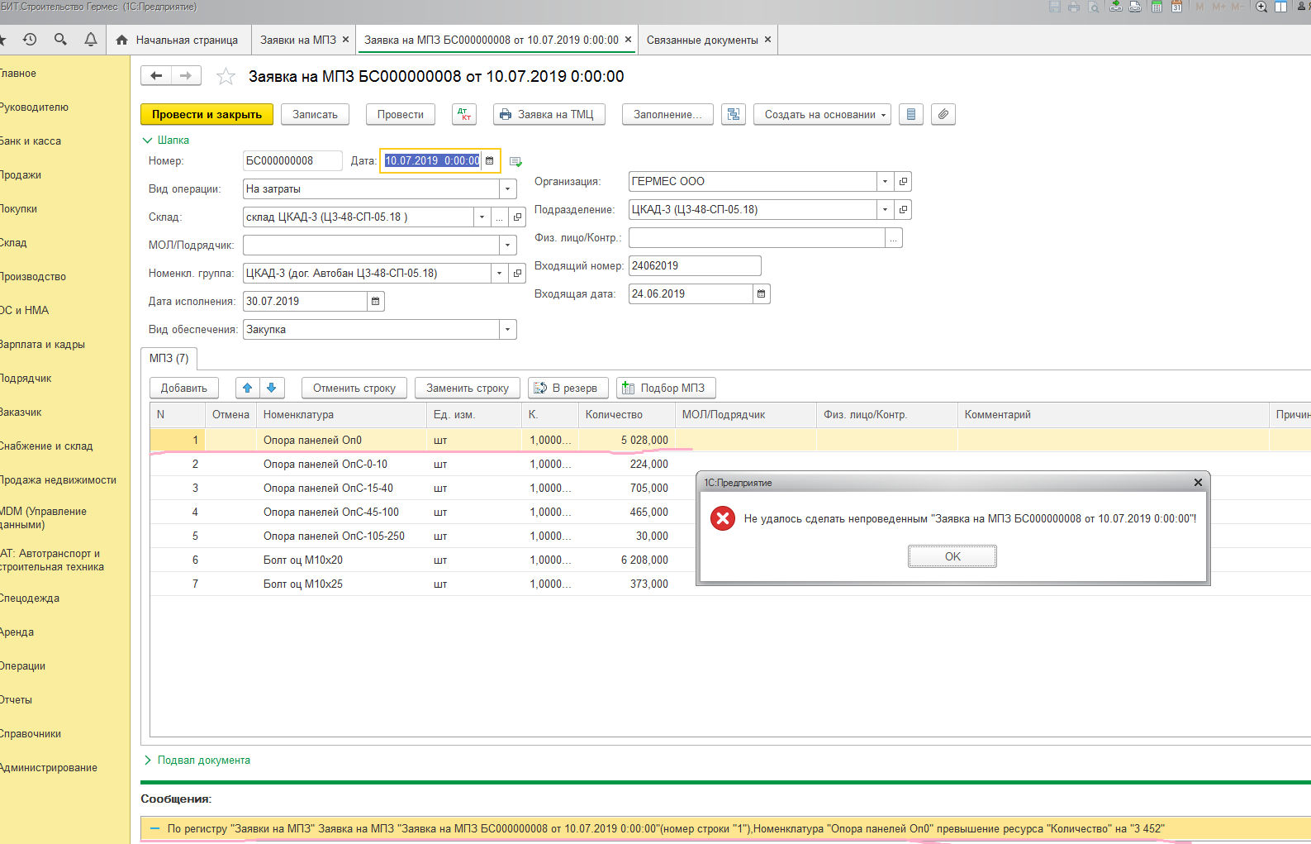This screenshot has height=844, width=1311.
Task: Open the subordination structure icon next to Заполнение
Action: [x=734, y=114]
